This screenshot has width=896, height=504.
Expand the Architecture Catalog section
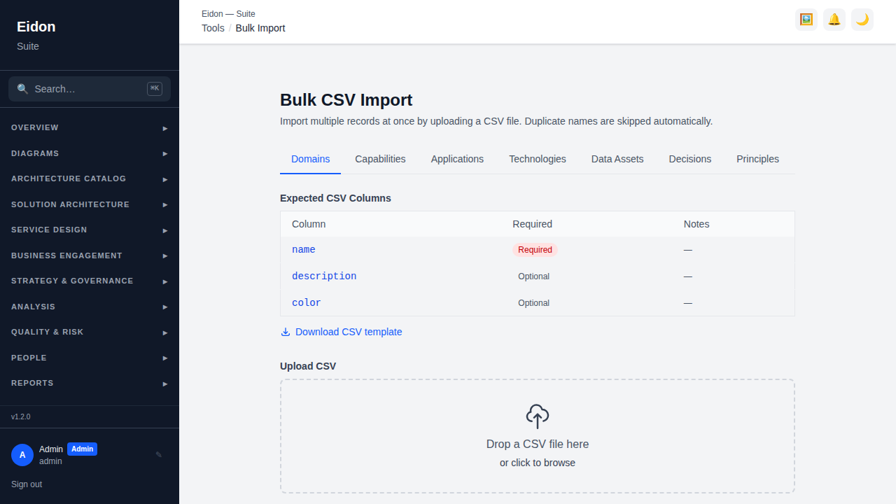coord(90,179)
